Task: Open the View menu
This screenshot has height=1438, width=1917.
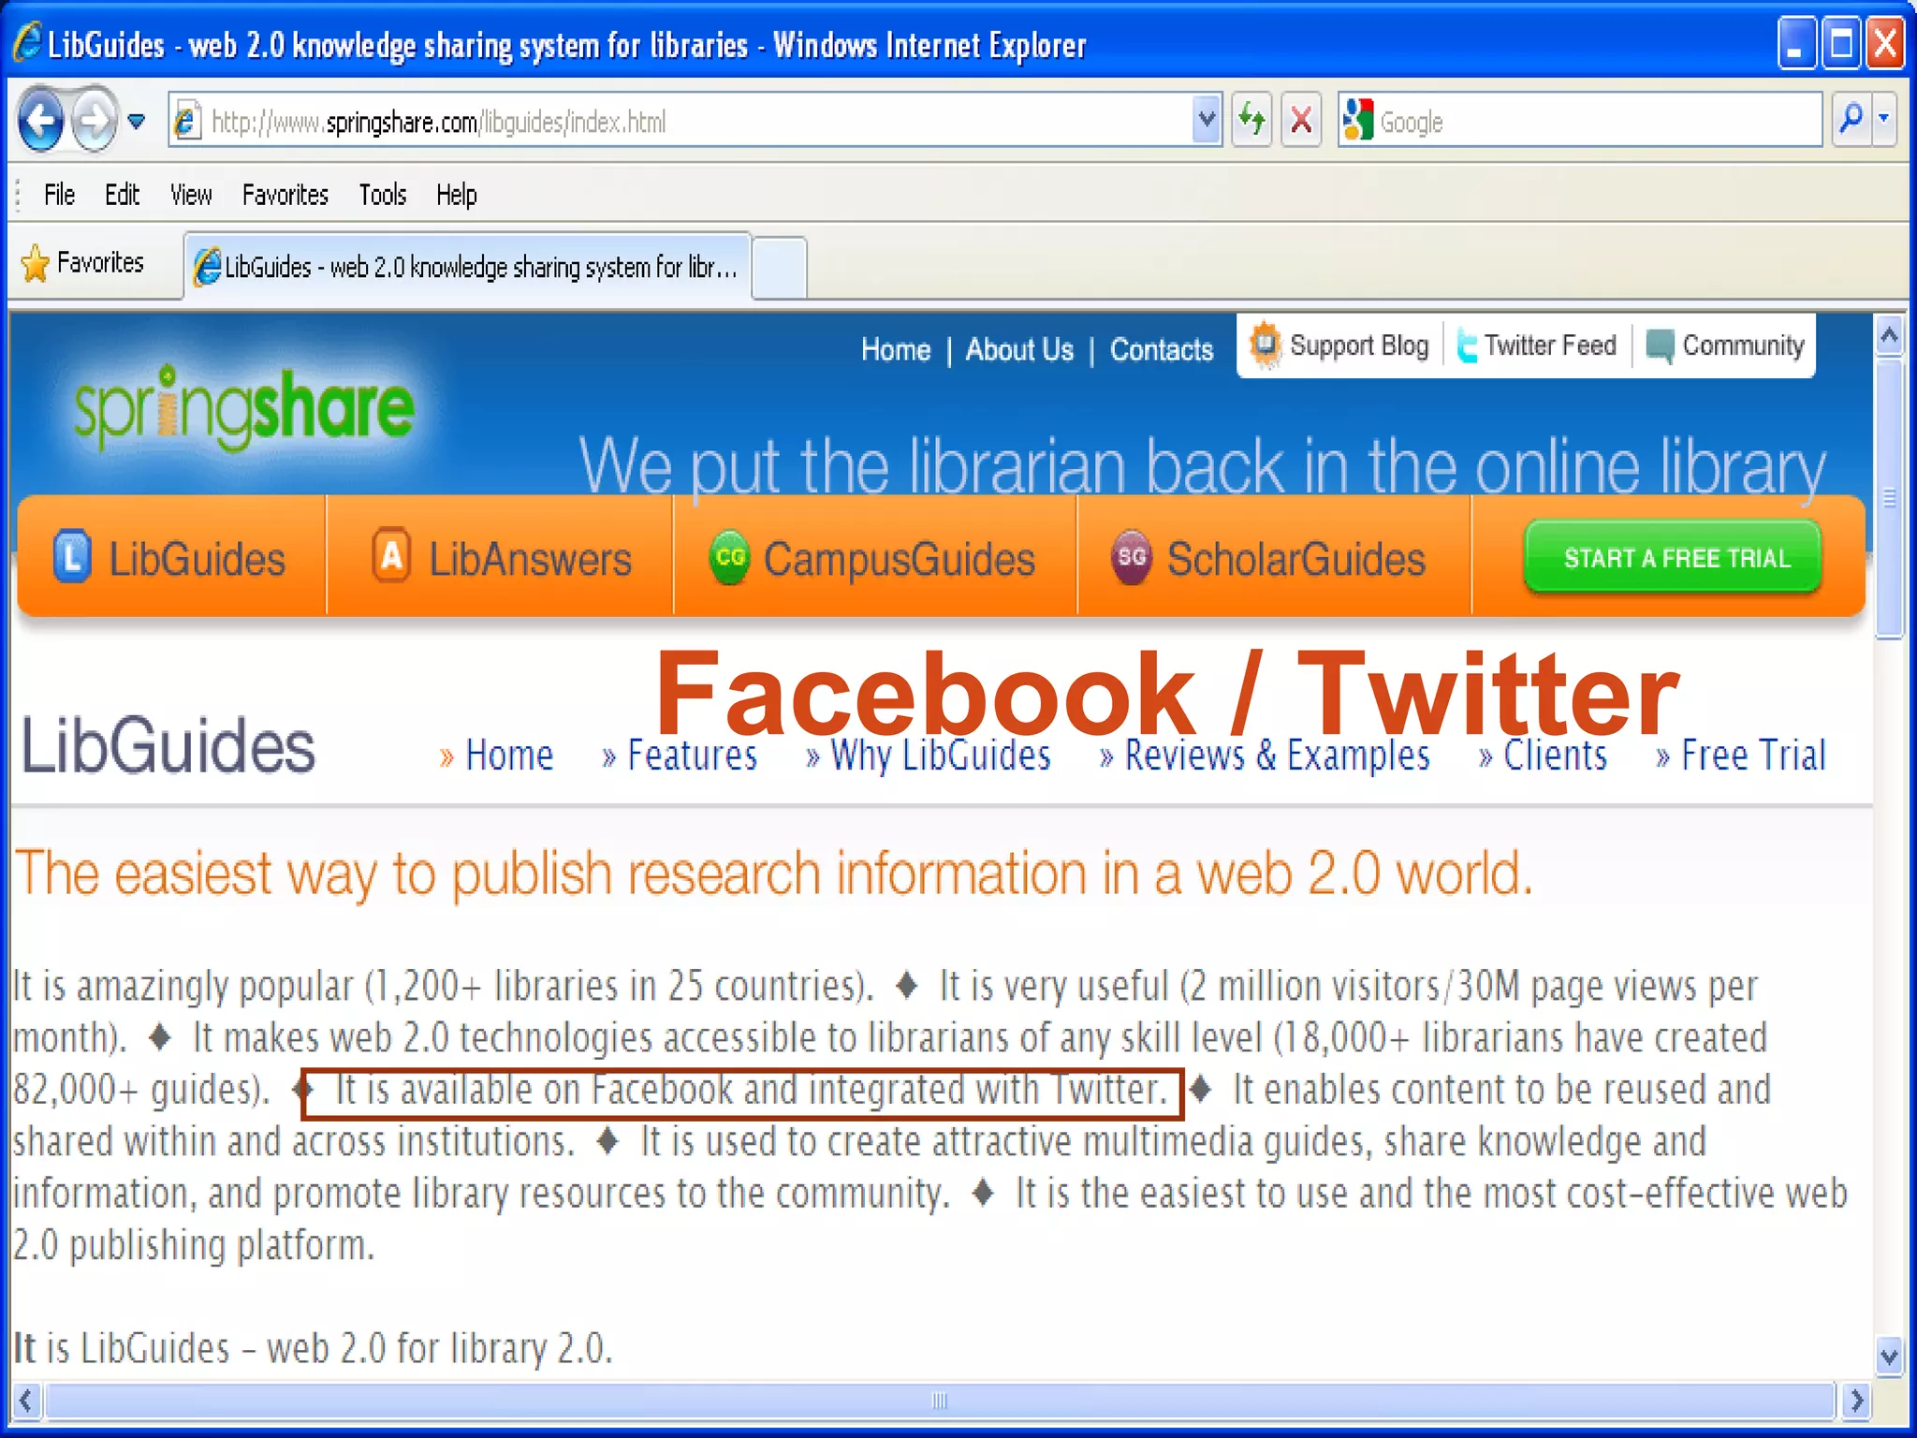Action: pos(191,195)
